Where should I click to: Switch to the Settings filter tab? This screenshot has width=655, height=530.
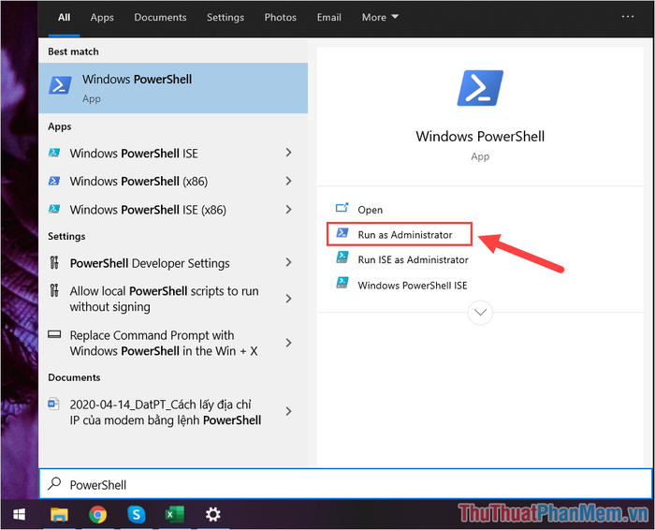[226, 18]
